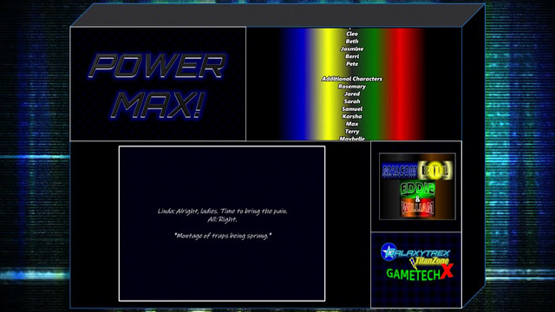The image size is (555, 312).
Task: Click the yellow color stripe
Action: [328, 84]
